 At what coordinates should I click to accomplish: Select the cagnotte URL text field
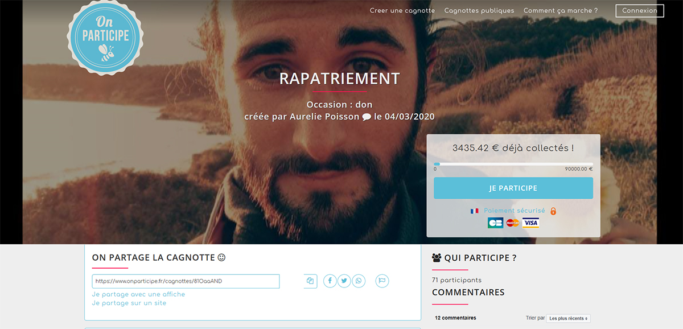[x=186, y=281]
